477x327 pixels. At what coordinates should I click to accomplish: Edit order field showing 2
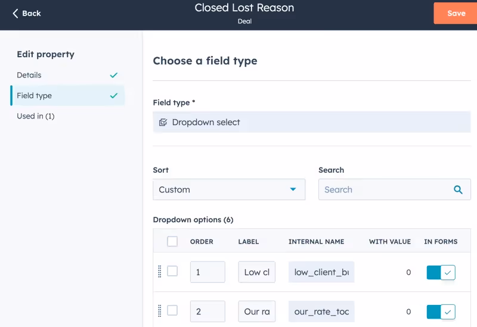coord(207,312)
